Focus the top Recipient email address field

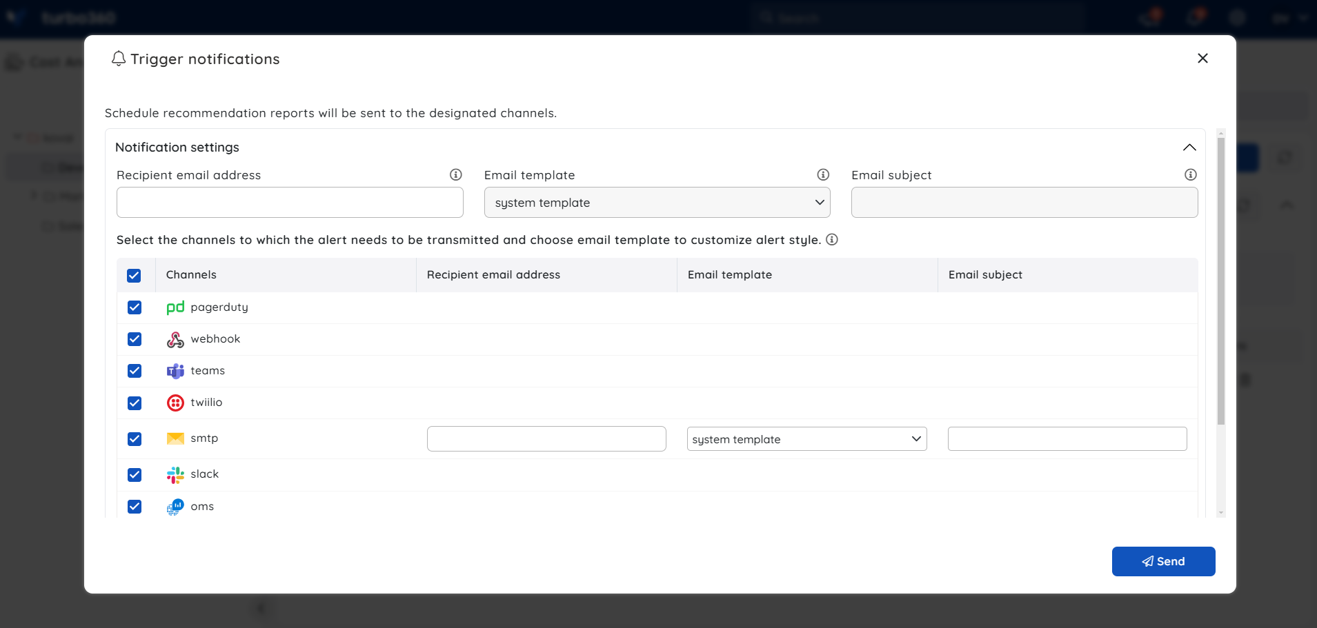click(x=290, y=203)
